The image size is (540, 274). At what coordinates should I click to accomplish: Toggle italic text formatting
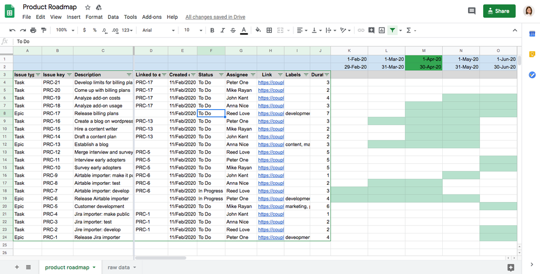coord(223,30)
